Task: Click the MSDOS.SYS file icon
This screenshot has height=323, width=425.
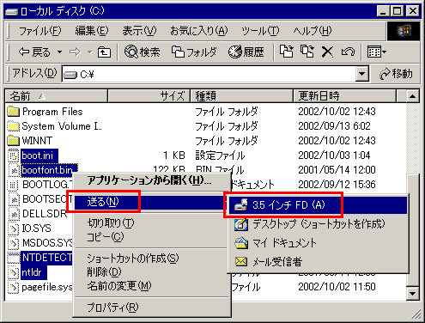Action: click(13, 243)
